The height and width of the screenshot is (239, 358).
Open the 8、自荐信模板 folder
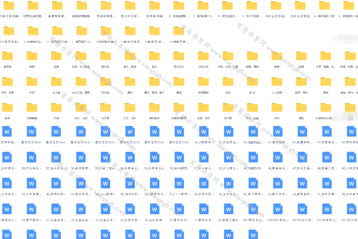pos(179,5)
